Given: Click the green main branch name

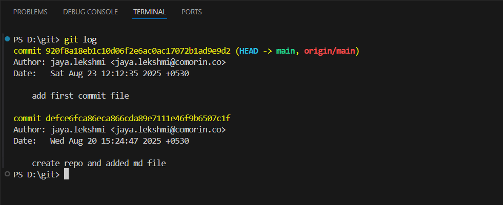Looking at the screenshot, I should coord(287,51).
